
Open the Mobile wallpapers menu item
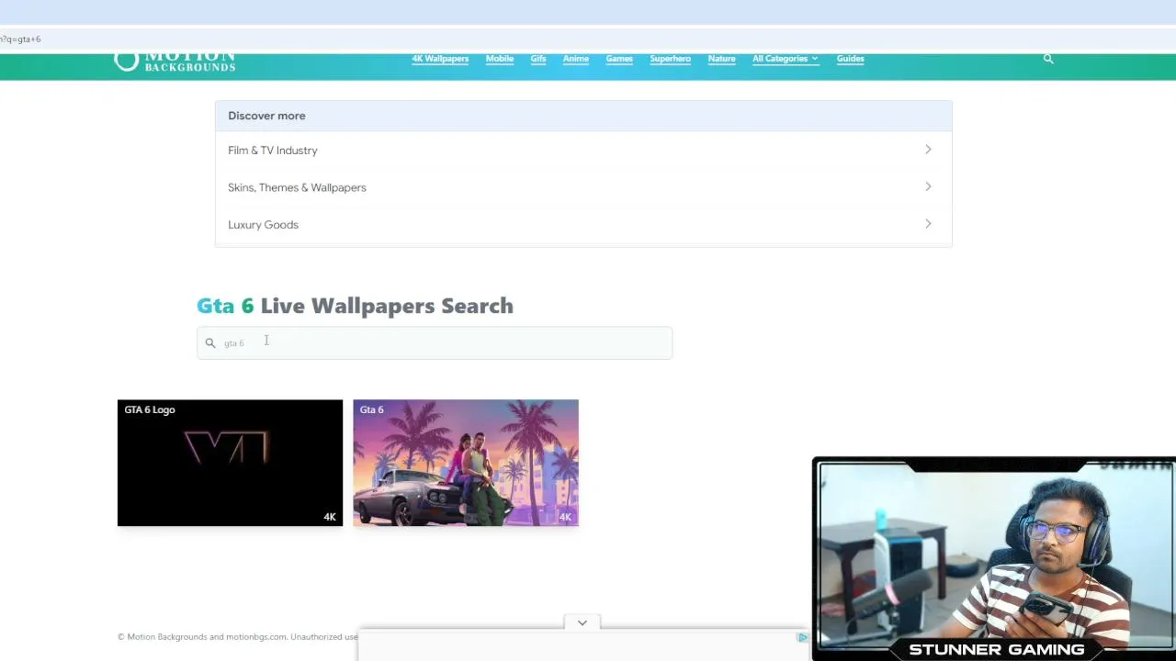point(500,59)
